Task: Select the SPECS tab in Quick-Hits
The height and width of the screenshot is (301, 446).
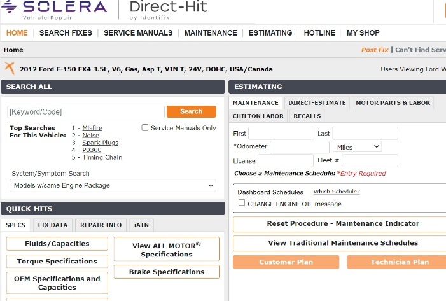Action: (15, 225)
